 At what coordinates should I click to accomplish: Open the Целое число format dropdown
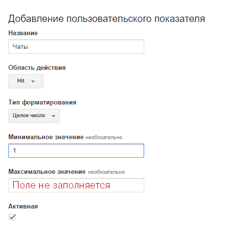(34, 116)
